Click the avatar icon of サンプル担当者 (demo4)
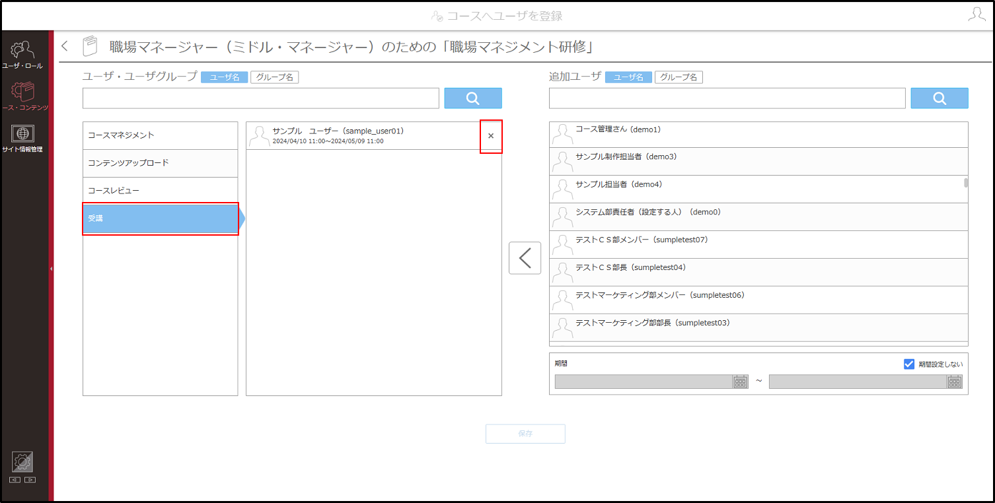Image resolution: width=995 pixels, height=503 pixels. pos(562,189)
